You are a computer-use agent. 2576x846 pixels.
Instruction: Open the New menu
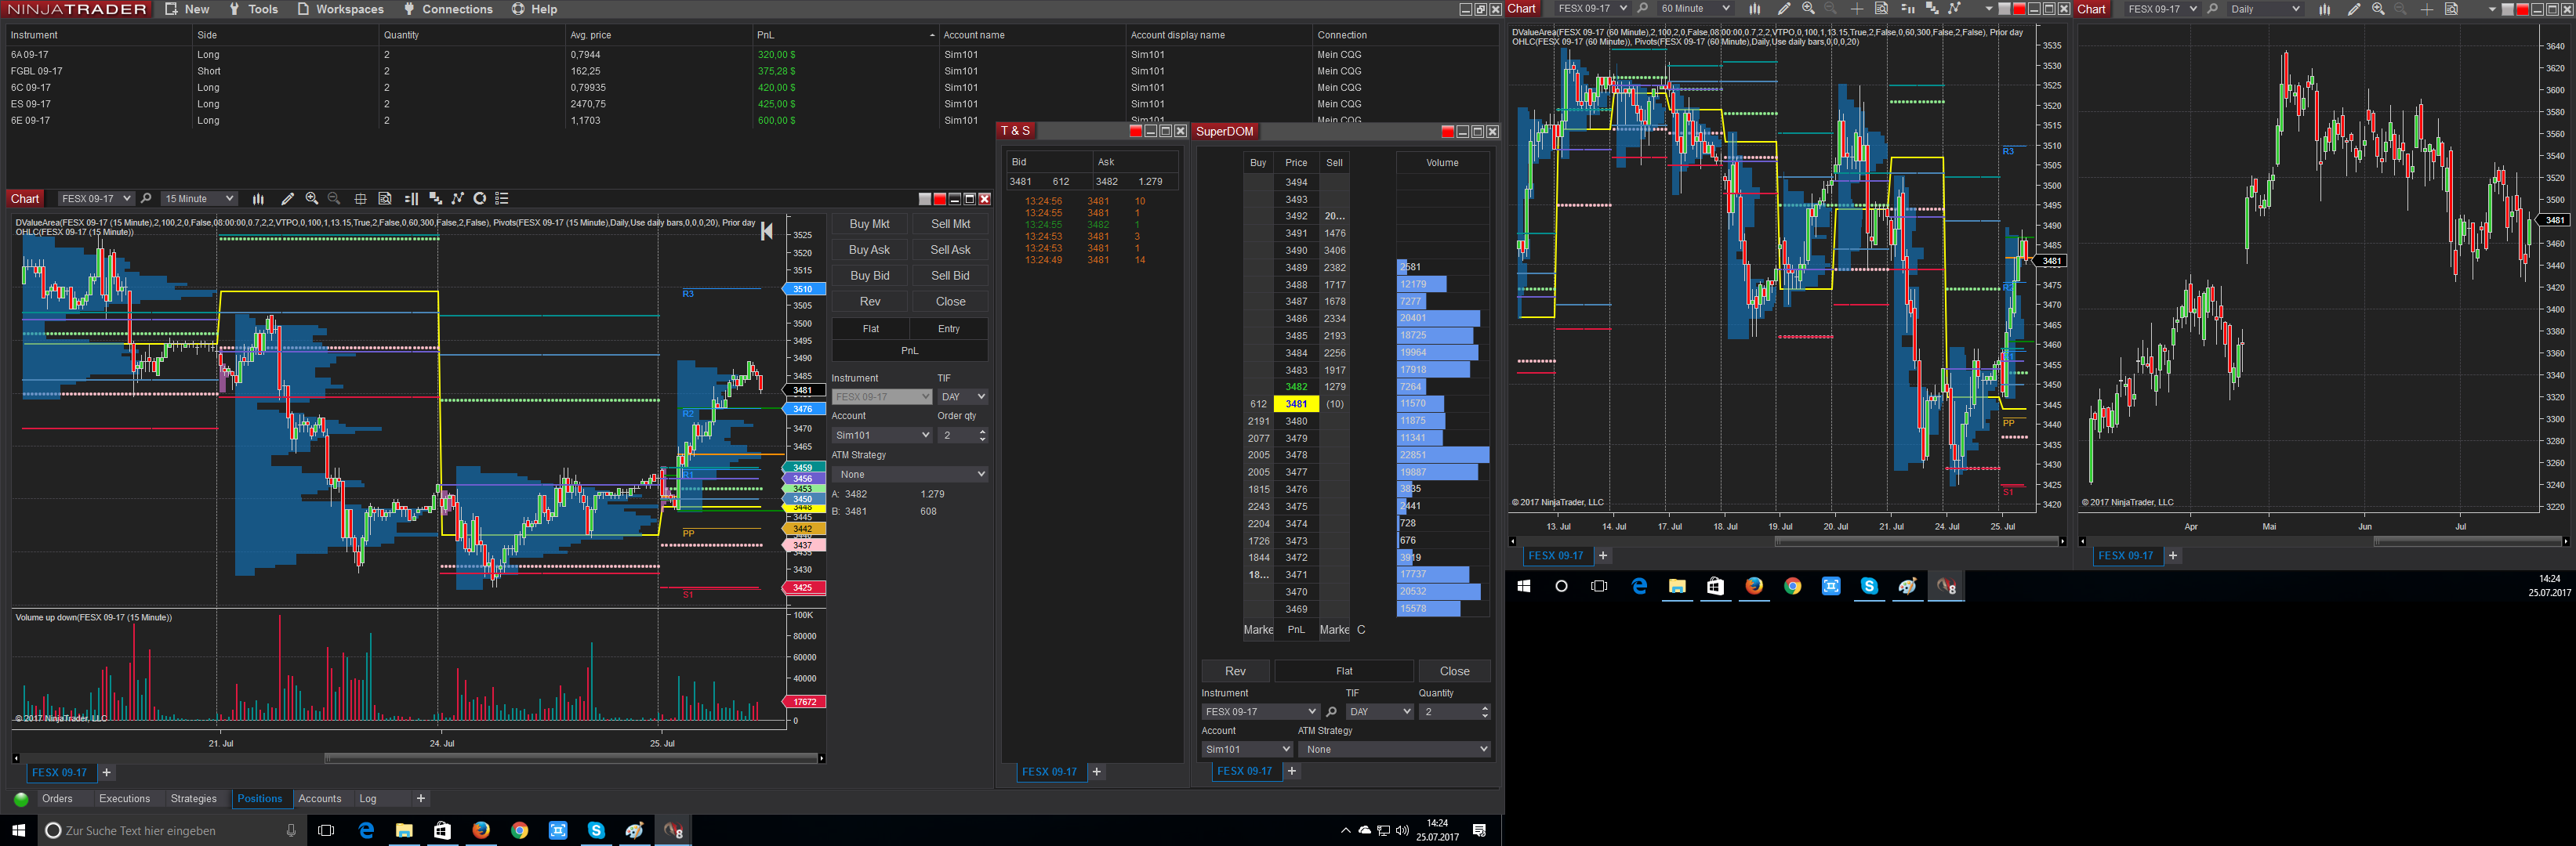click(187, 9)
